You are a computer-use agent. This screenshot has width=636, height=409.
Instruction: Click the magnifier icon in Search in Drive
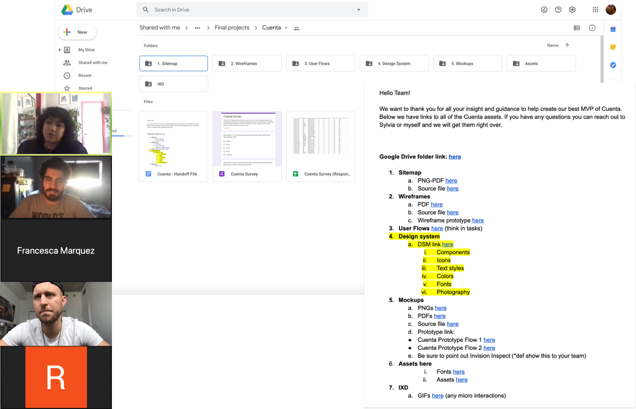[x=146, y=10]
